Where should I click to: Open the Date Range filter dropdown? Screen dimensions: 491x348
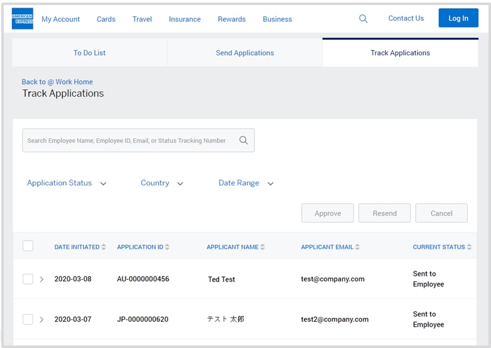(x=246, y=183)
